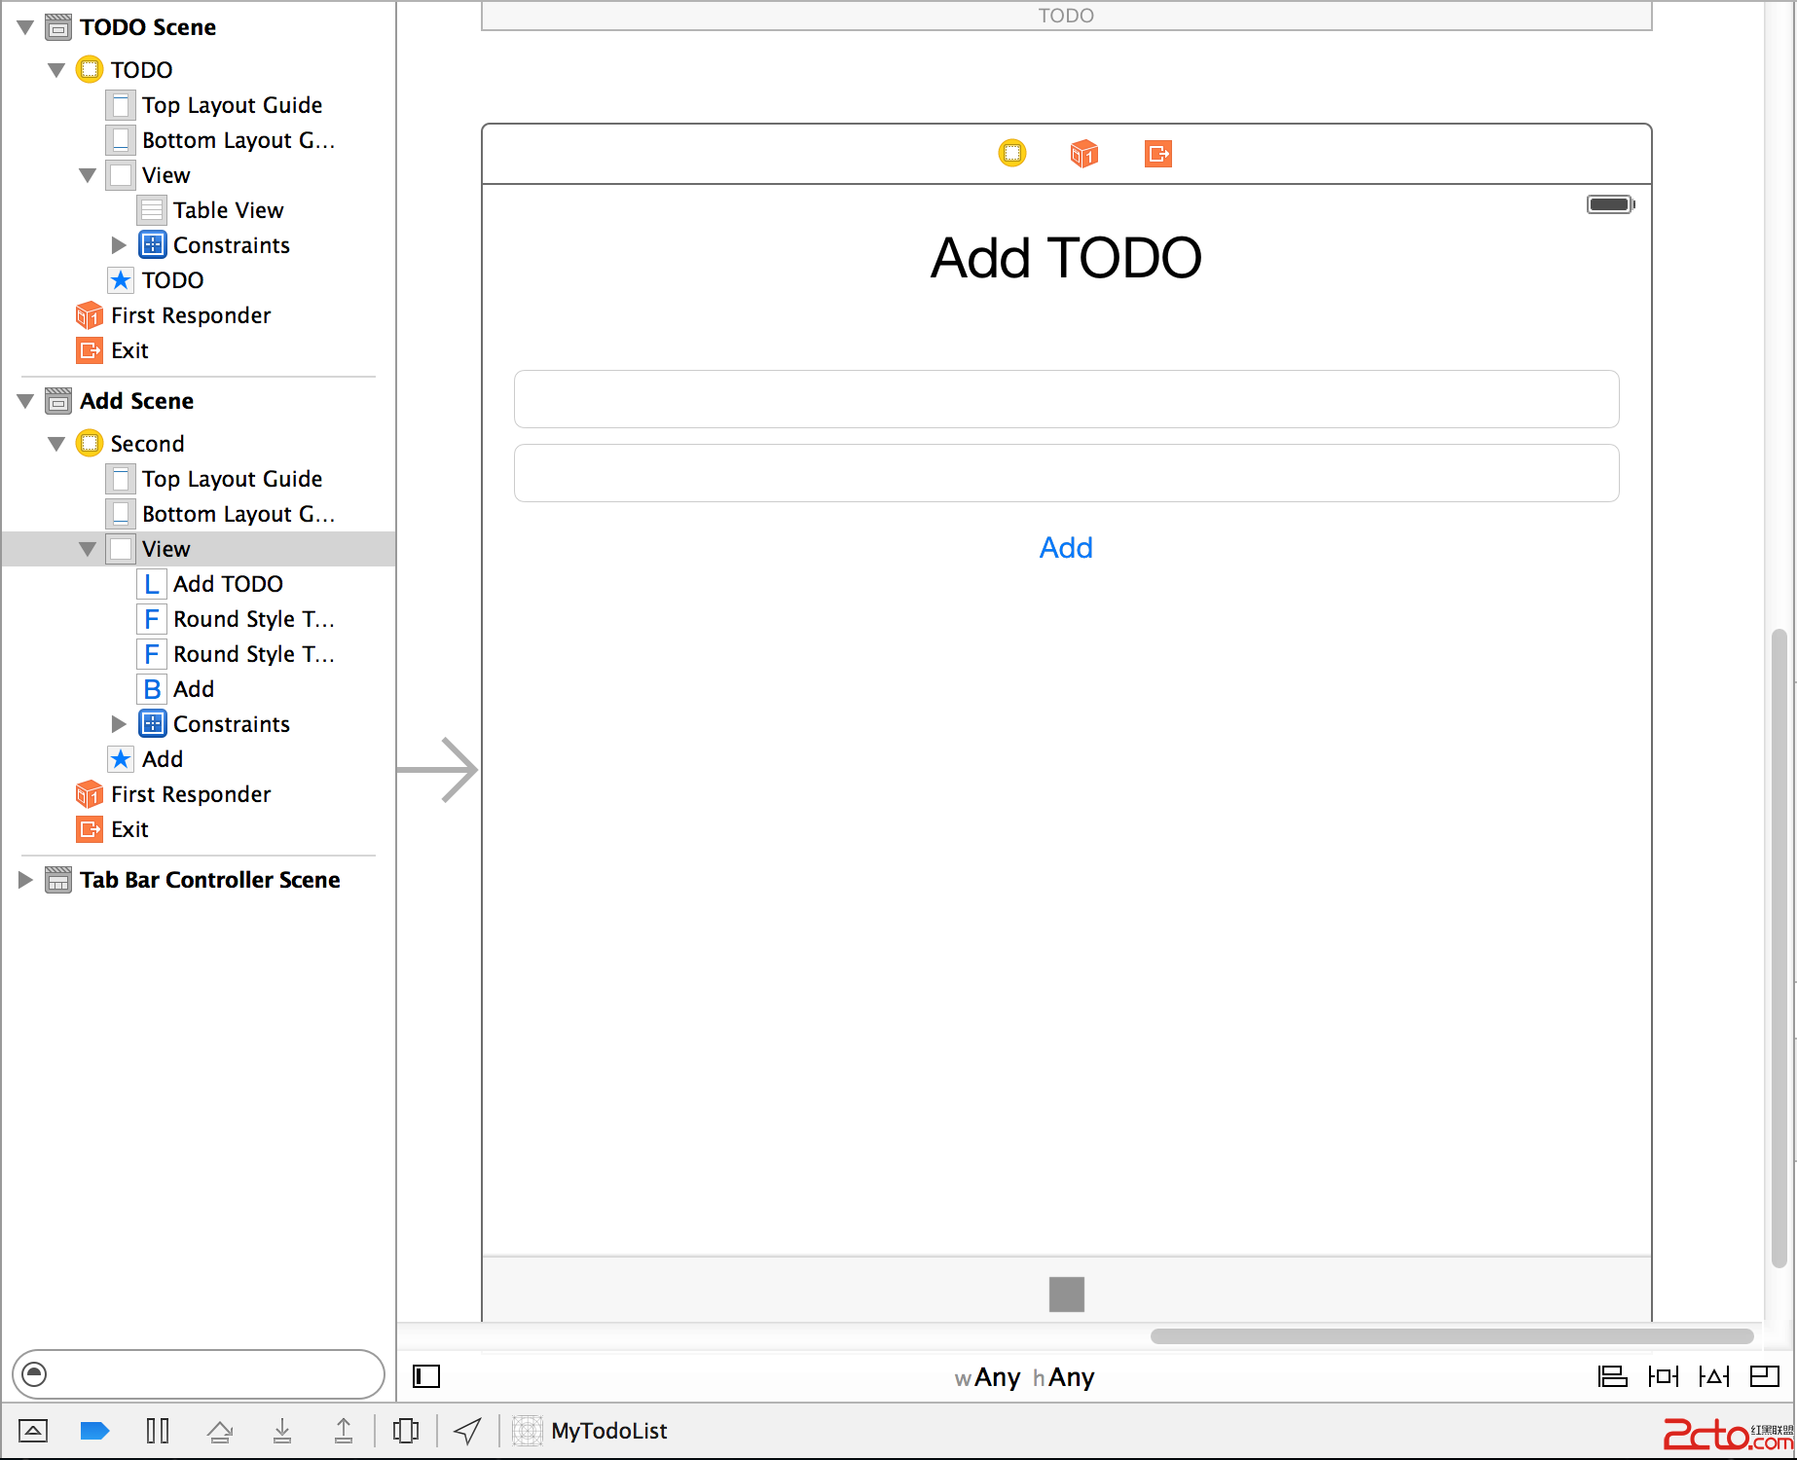Viewport: 1797px width, 1460px height.
Task: Open the Resizing Behavior tool
Action: [x=1764, y=1376]
